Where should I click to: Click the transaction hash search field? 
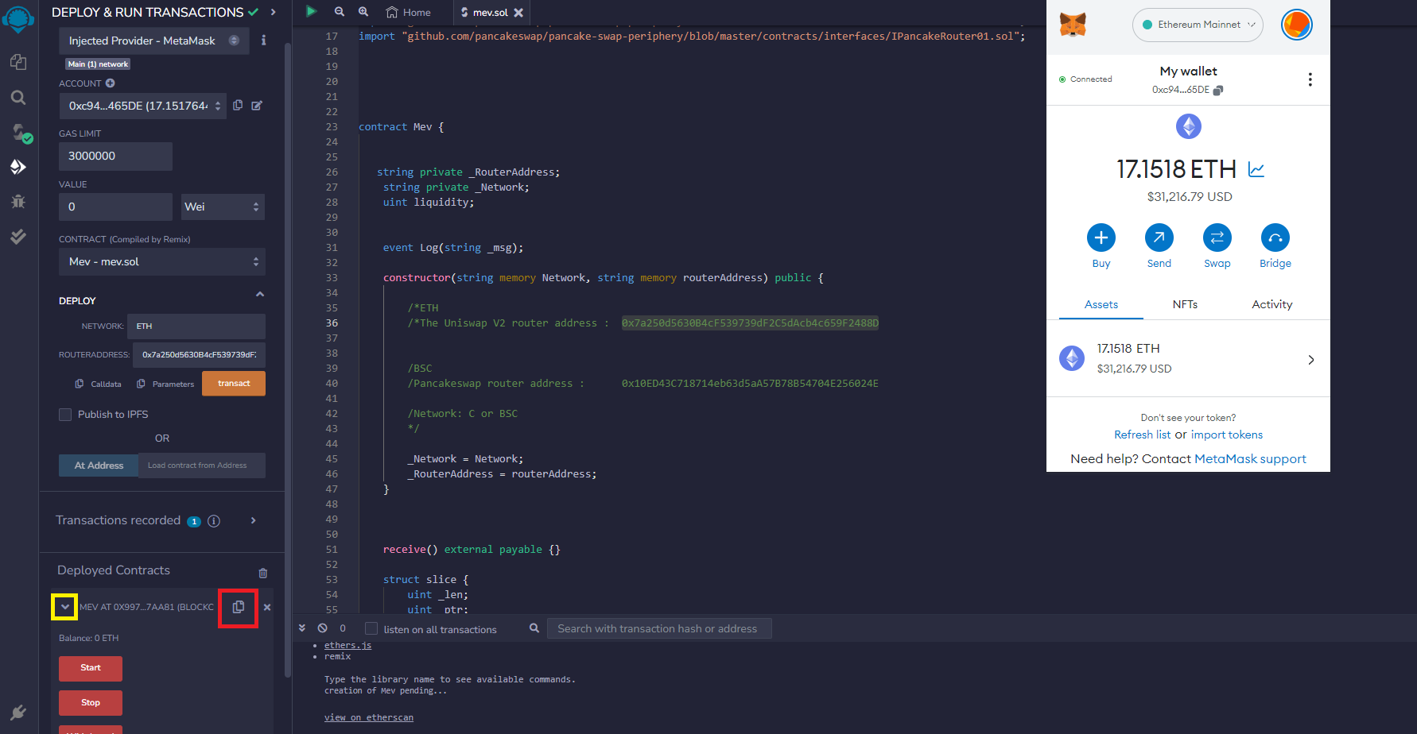coord(658,628)
